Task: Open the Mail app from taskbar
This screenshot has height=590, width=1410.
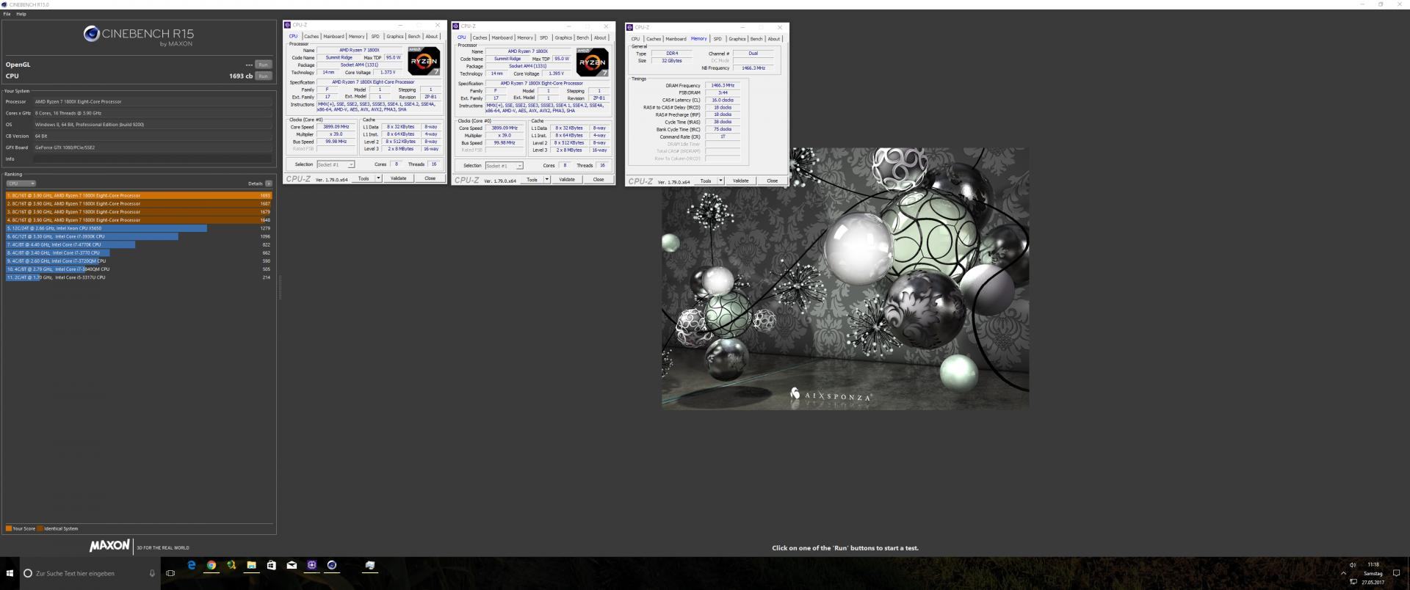Action: (x=292, y=565)
